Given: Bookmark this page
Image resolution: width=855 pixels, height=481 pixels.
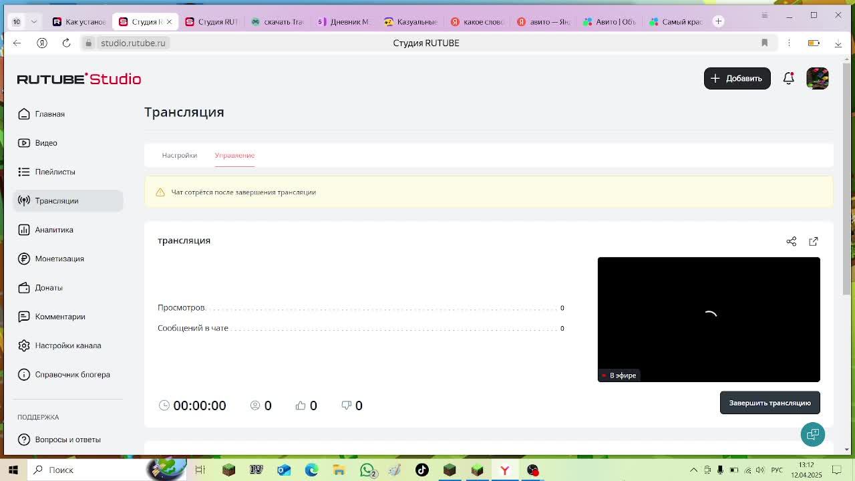Looking at the screenshot, I should coord(765,43).
